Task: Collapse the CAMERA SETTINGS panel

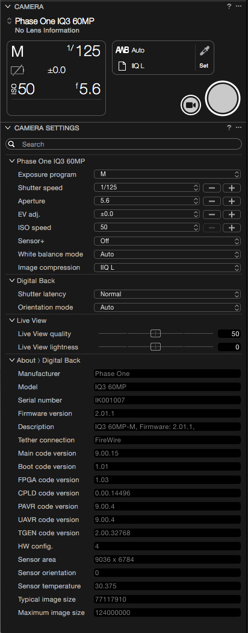Action: pos(8,128)
